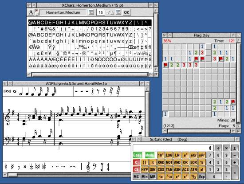Click the euro sign in the XChars grid
The image size is (244, 184).
30,47
